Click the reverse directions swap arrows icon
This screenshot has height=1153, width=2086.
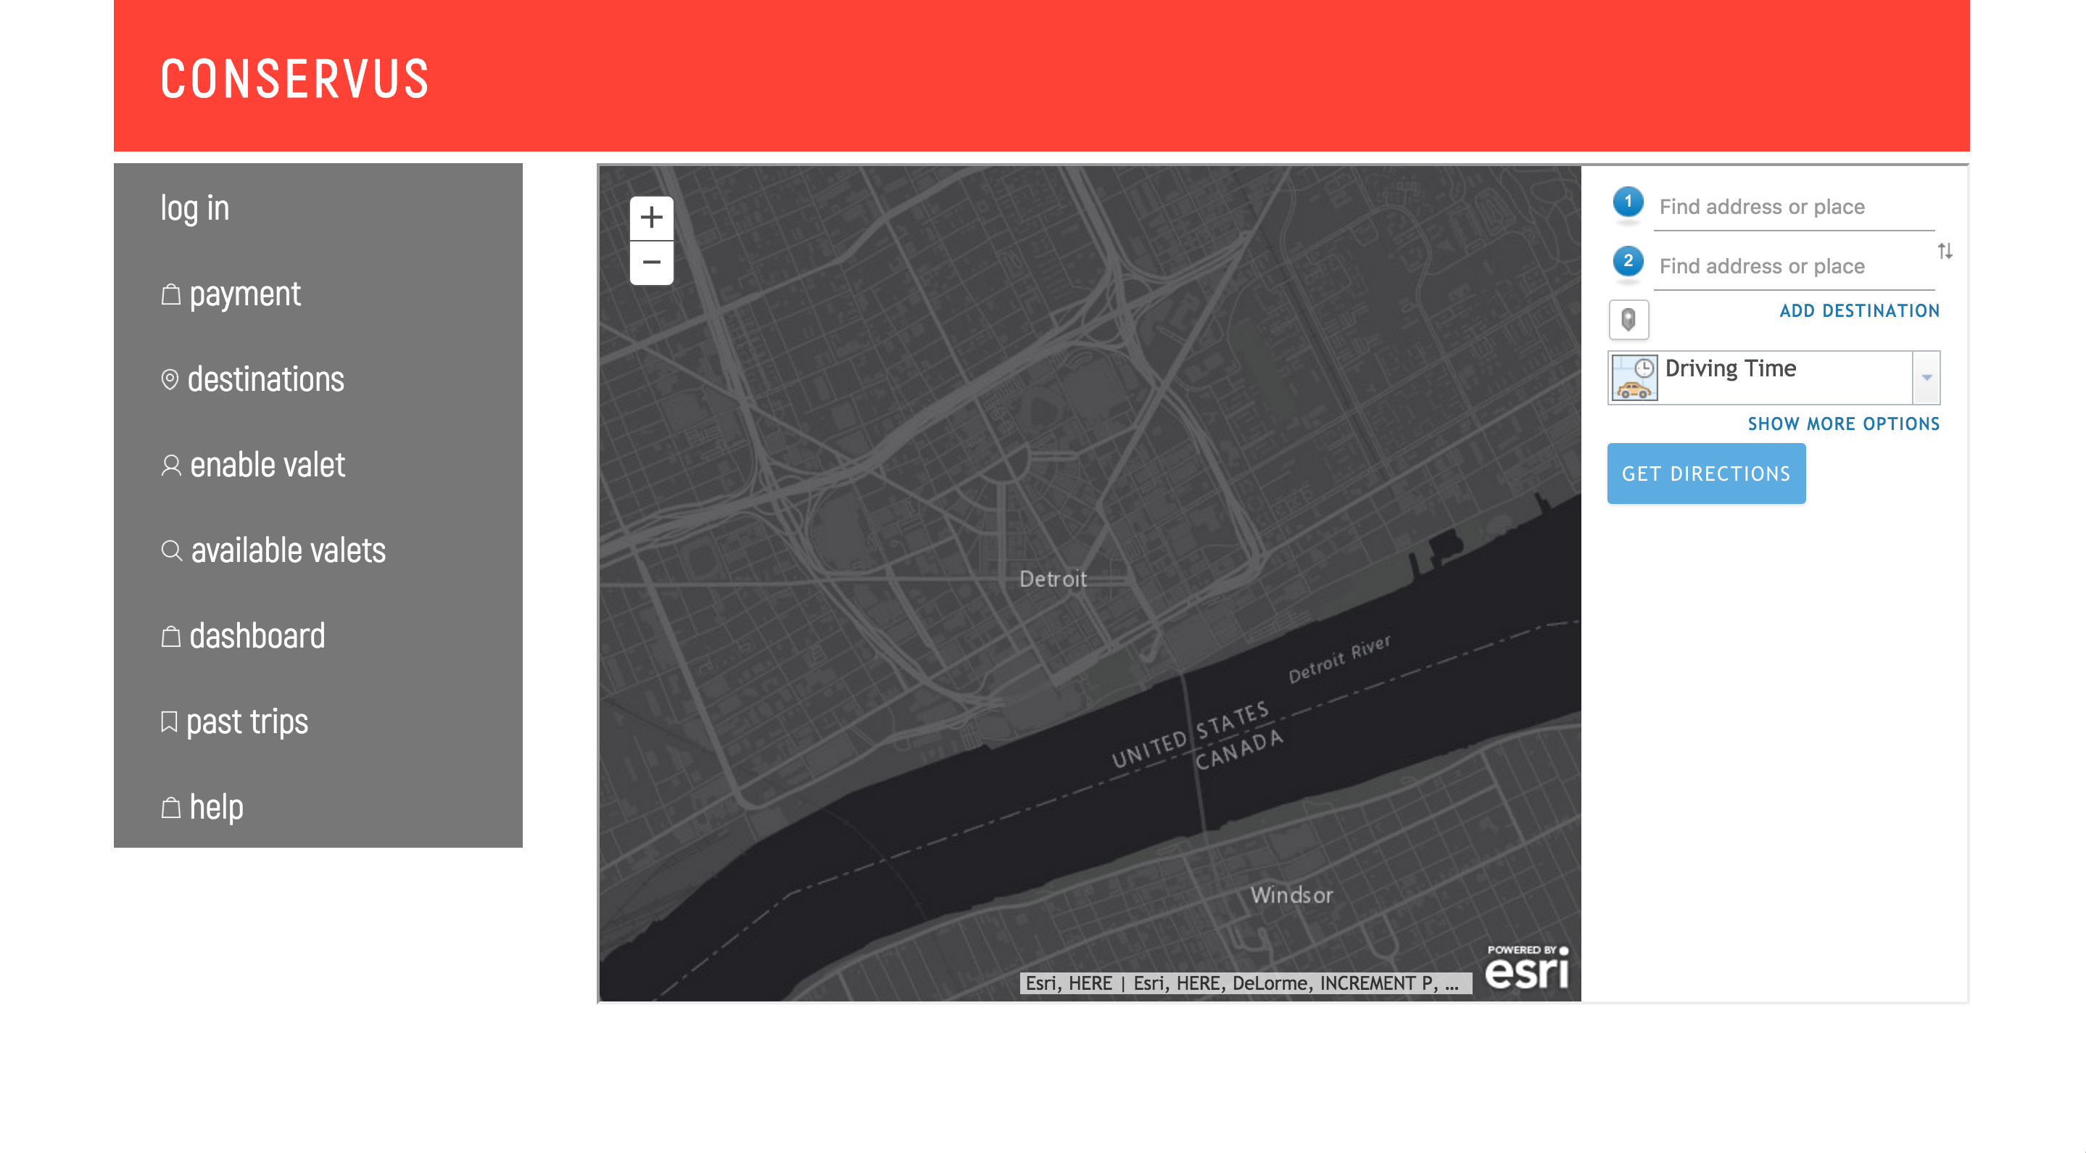pos(1945,252)
